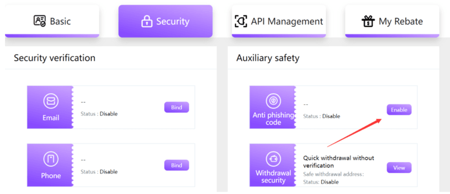450x194 pixels.
Task: Click the API Management scan icon
Action: tap(241, 21)
